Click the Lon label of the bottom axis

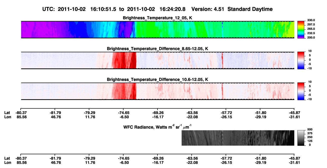[7, 162]
